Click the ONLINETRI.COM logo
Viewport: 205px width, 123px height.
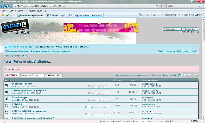[15, 26]
